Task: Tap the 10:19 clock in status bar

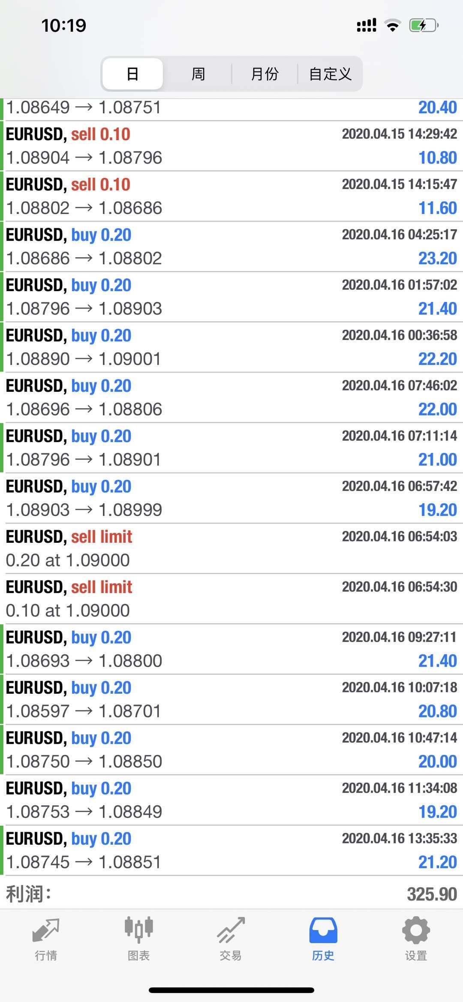Action: tap(64, 26)
